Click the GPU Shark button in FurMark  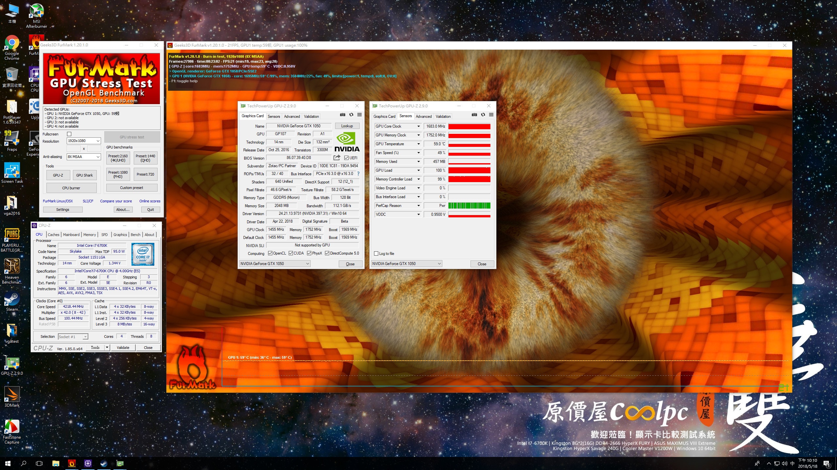coord(84,175)
